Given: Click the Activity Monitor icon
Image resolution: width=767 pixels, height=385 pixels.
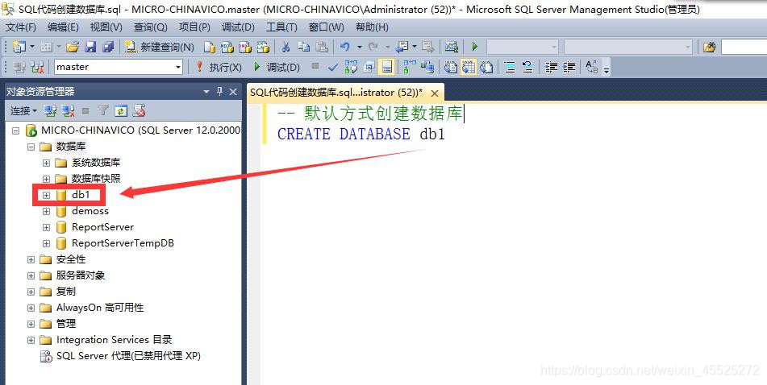Looking at the screenshot, I should pos(452,47).
